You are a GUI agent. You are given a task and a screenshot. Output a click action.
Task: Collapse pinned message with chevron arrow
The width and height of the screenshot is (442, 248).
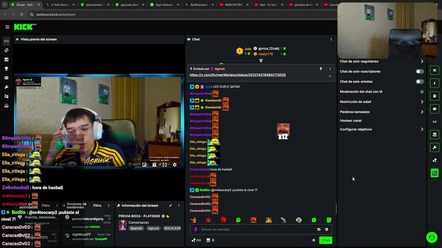(330, 76)
